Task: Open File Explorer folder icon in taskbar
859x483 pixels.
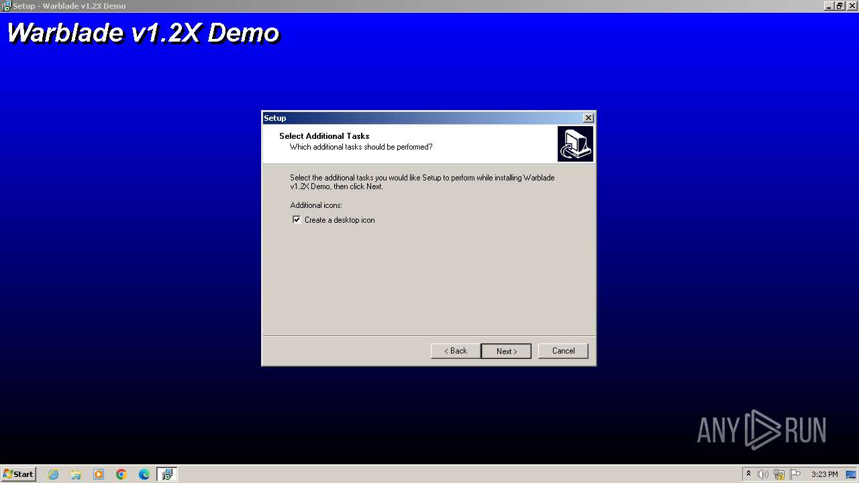Action: 76,474
